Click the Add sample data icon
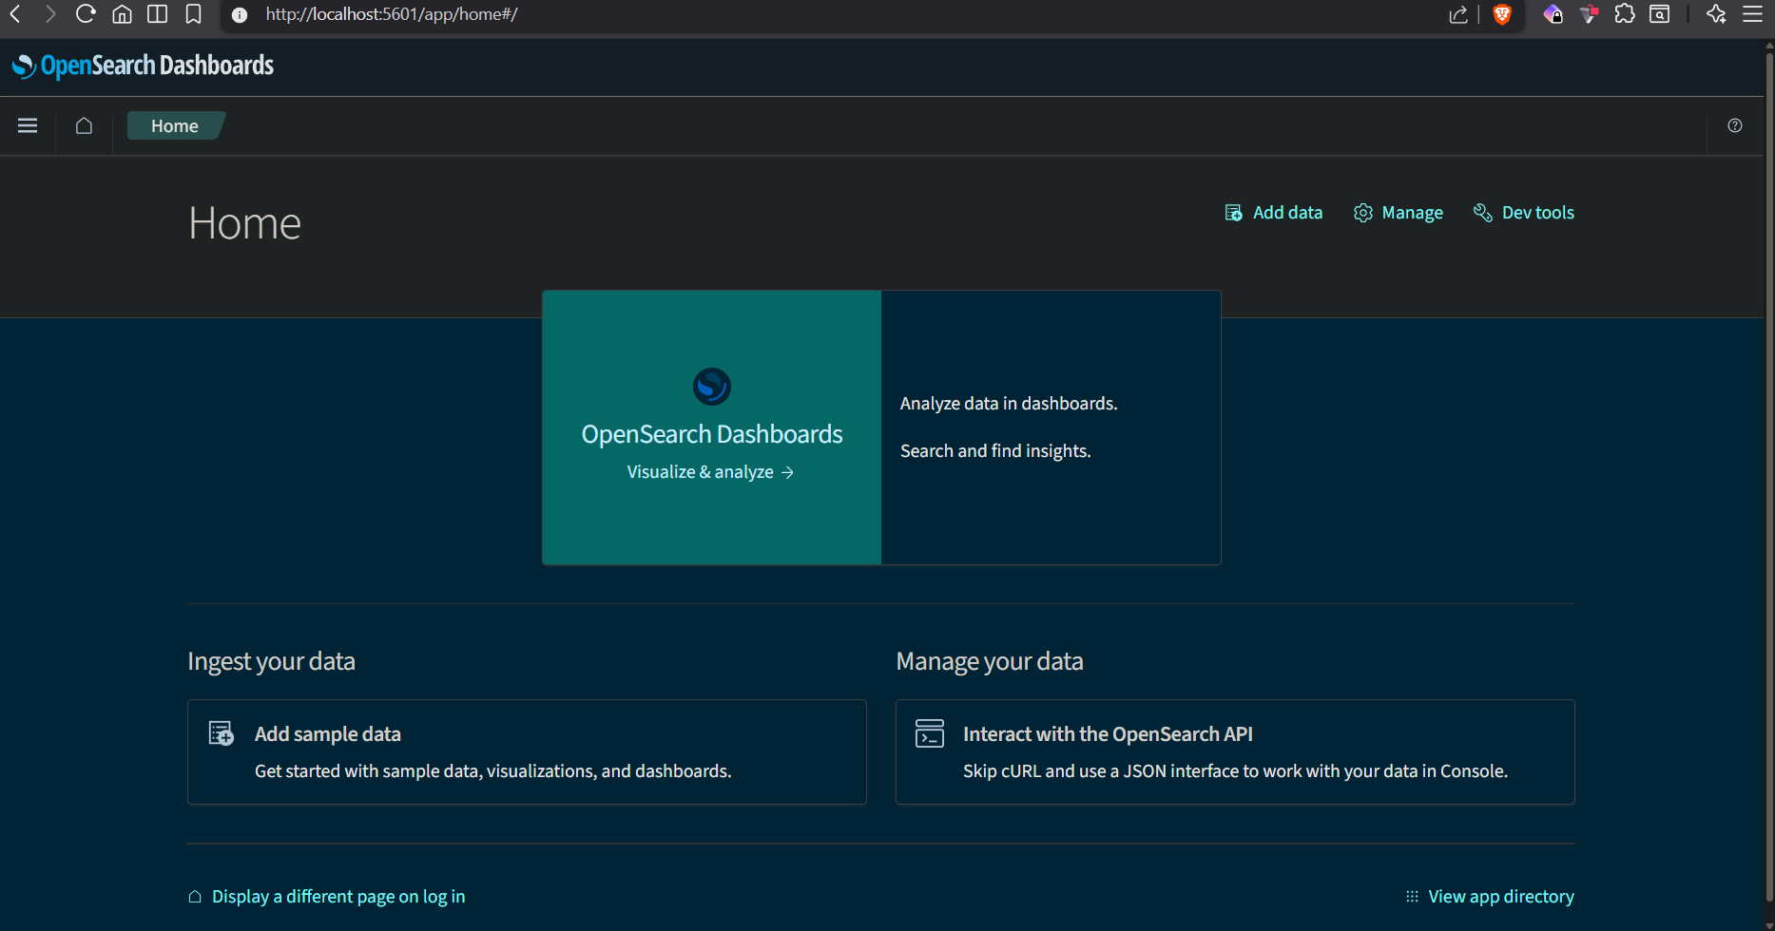Image resolution: width=1775 pixels, height=931 pixels. (x=221, y=733)
